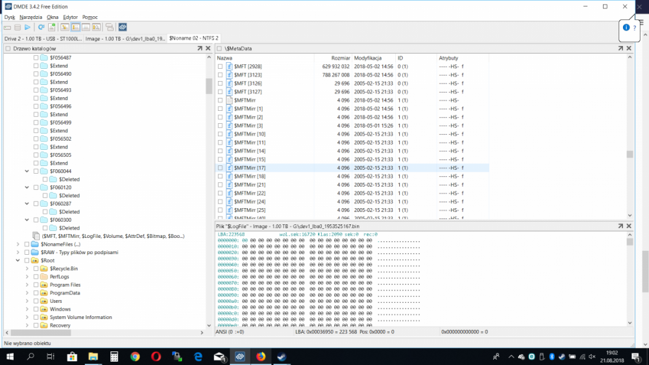Open Firefox from the taskbar
The width and height of the screenshot is (649, 365).
tap(260, 356)
